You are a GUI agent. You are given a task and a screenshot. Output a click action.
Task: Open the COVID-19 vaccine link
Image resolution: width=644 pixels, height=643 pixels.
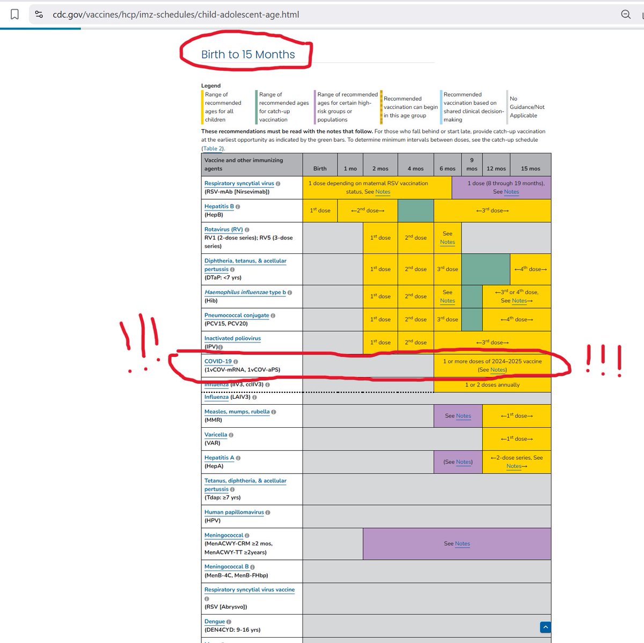pos(218,362)
